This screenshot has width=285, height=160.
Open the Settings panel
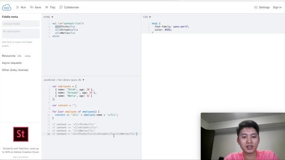coord(262,7)
